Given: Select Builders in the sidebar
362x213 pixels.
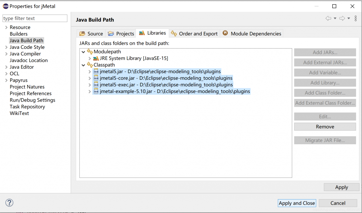Looking at the screenshot, I should (19, 34).
